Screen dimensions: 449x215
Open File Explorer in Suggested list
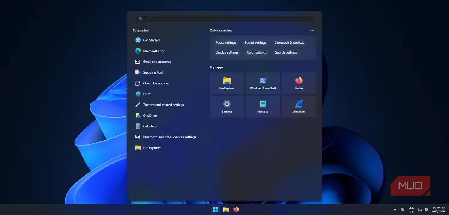(x=148, y=148)
